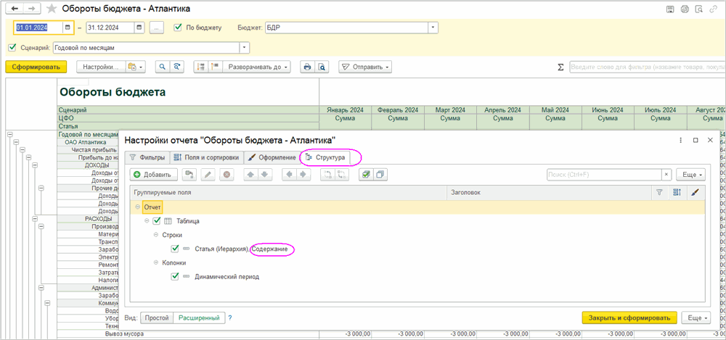Click the pencil edit icon in structure toolbar
726x340 pixels.
point(208,174)
